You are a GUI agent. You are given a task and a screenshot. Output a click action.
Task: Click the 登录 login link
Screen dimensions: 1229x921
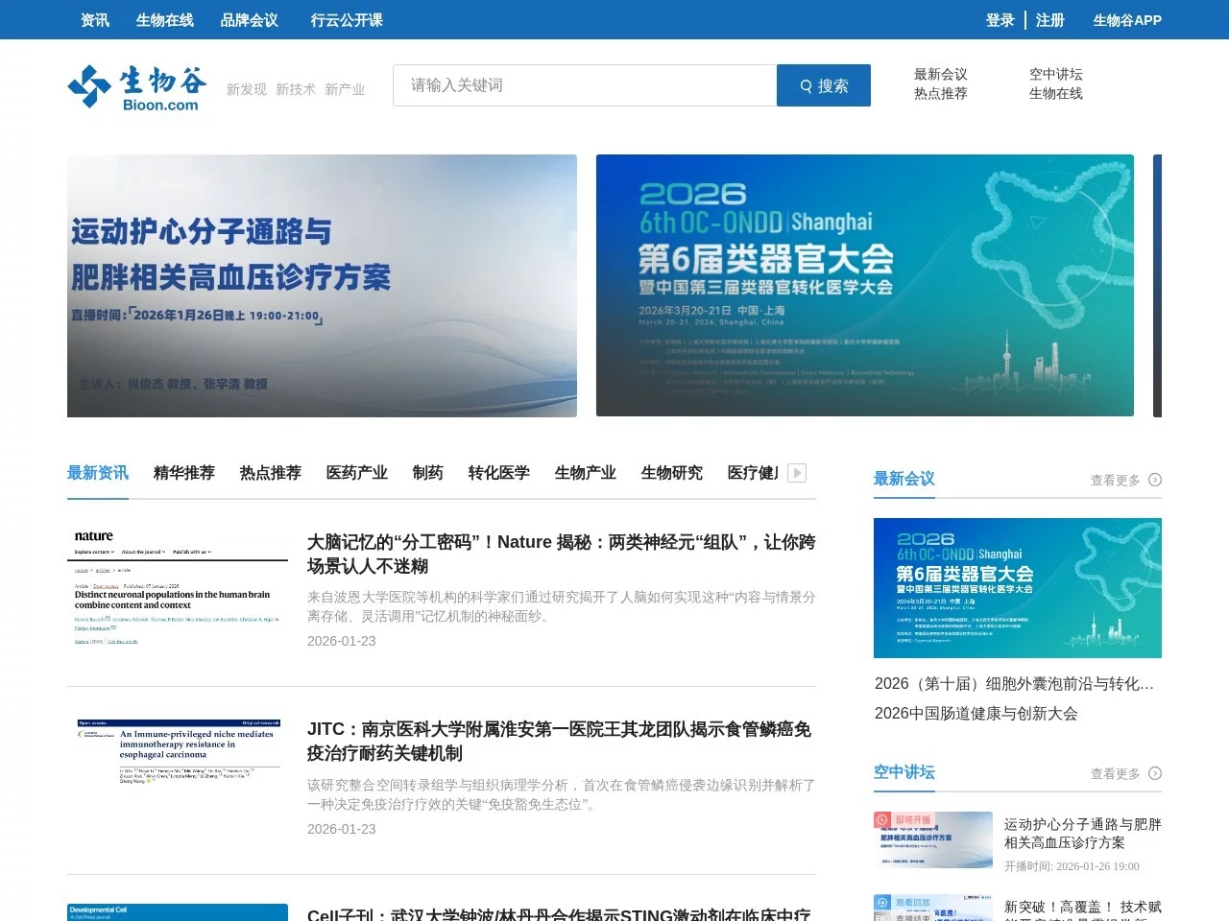point(1000,20)
